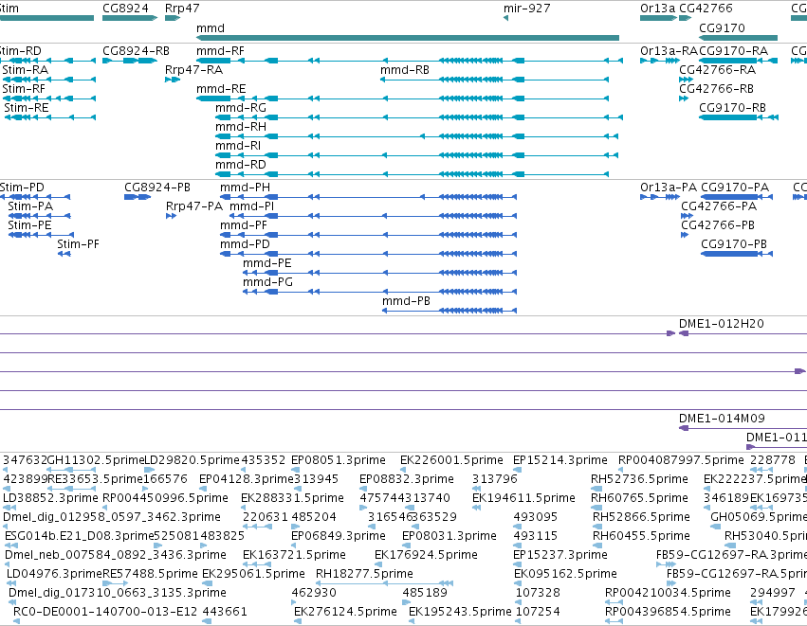Image resolution: width=807 pixels, height=626 pixels.
Task: Select transcript mmd-RI
Action: coord(238,146)
